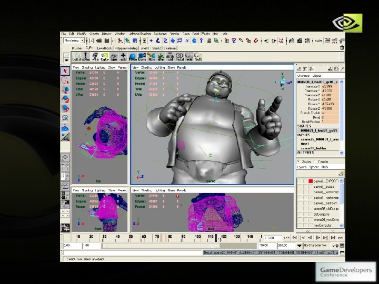
Task: Open the character set dropdown arrow
Action: [299, 246]
